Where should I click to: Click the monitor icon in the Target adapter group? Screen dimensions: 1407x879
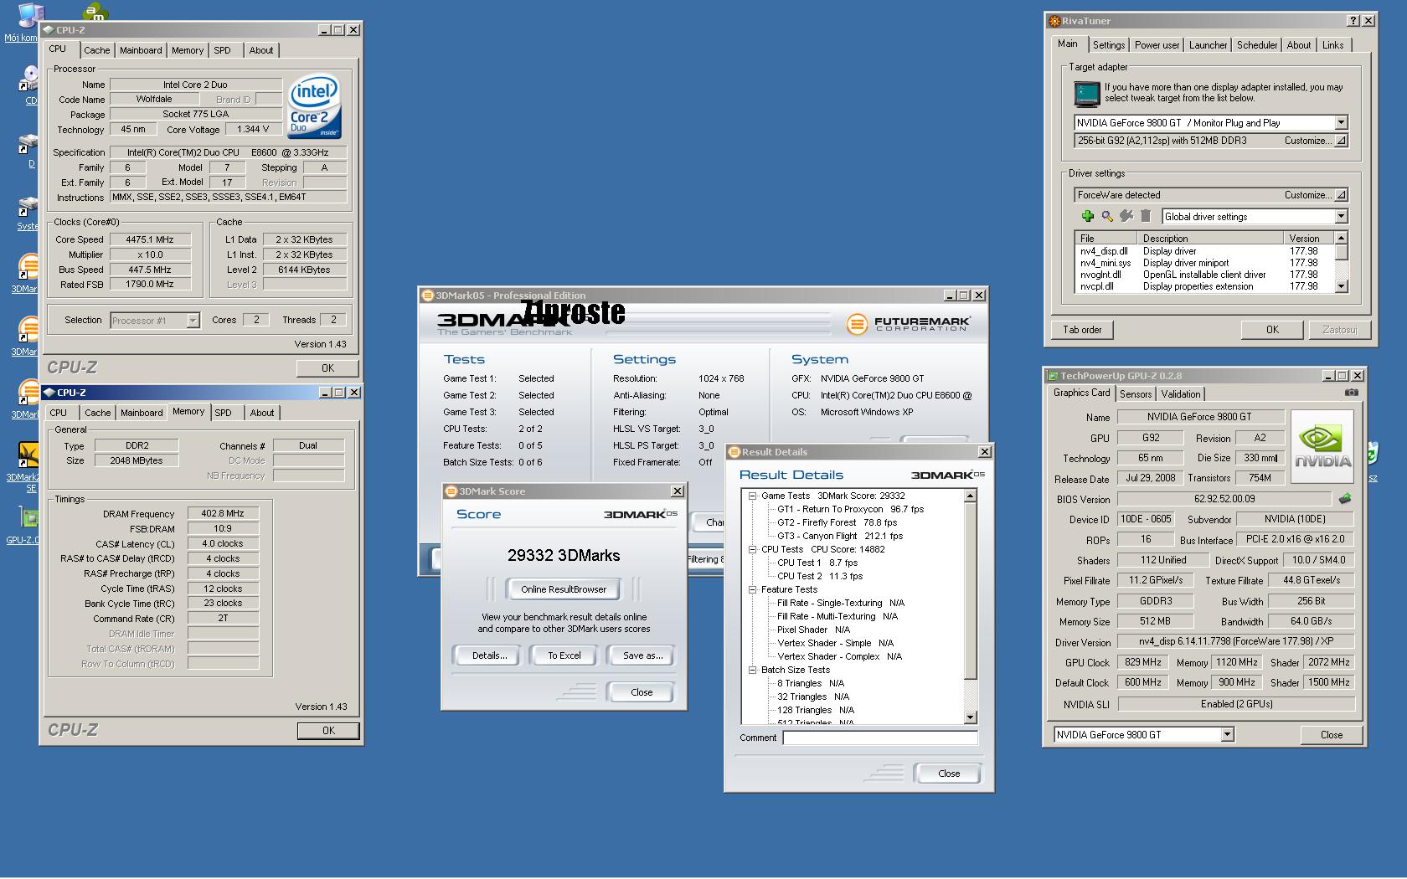pos(1087,94)
